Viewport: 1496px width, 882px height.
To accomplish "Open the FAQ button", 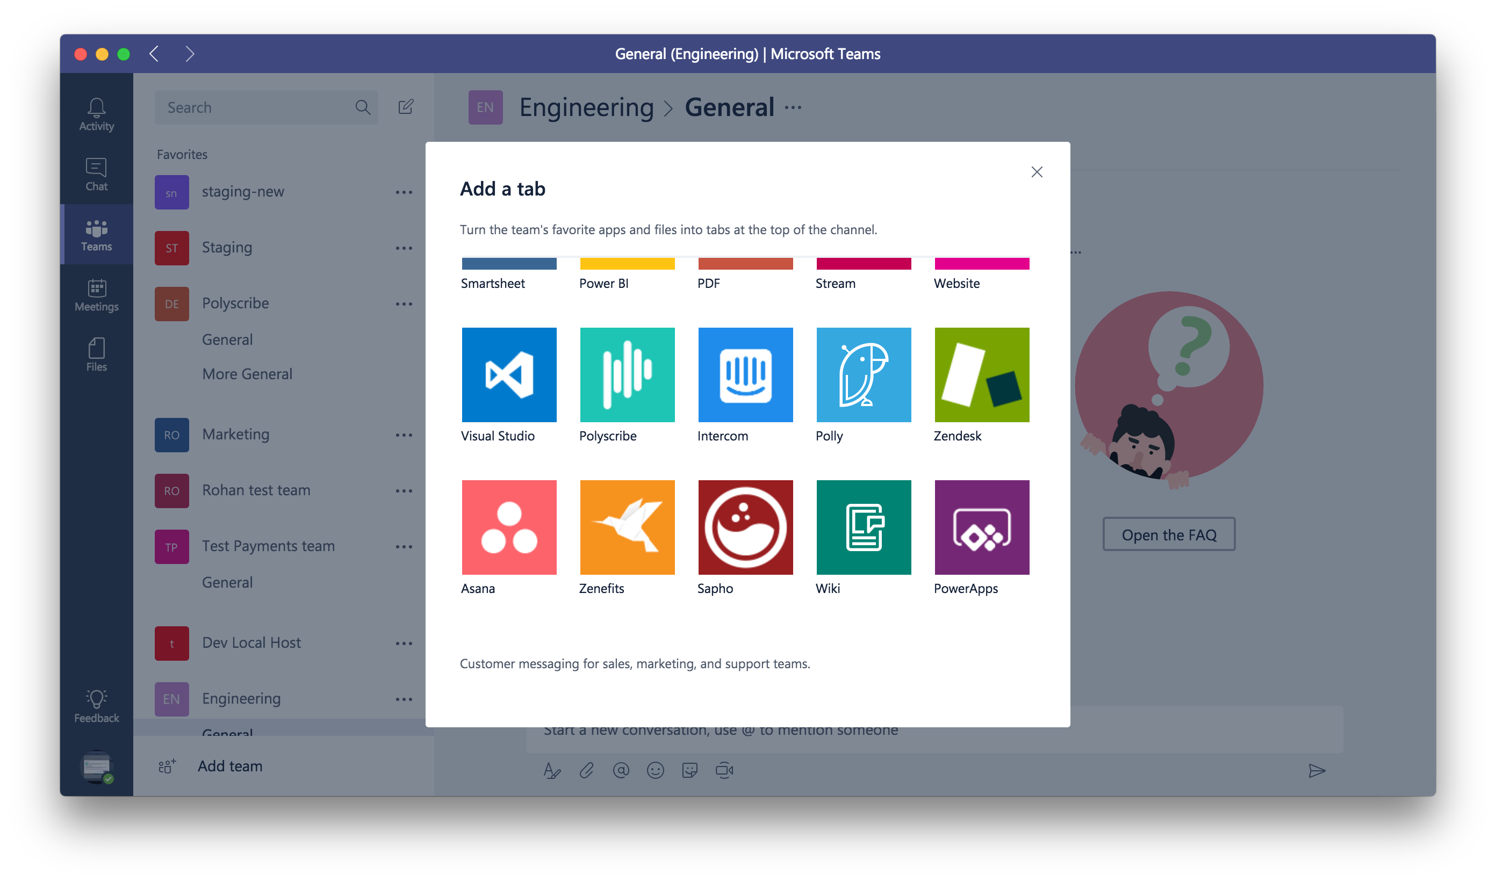I will point(1169,534).
